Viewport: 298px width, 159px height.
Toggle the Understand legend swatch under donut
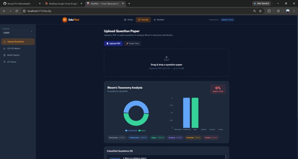click(126, 131)
